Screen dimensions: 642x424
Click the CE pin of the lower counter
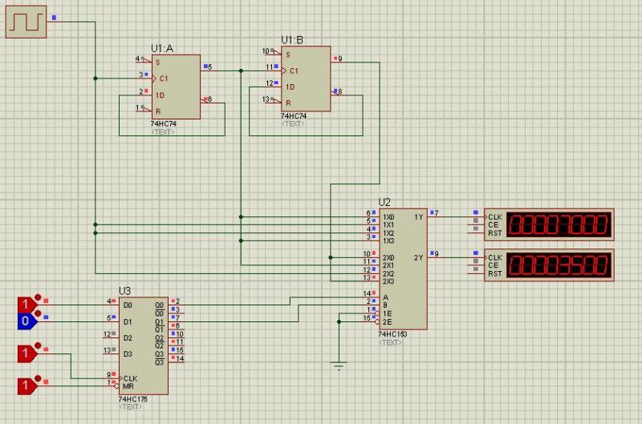click(493, 265)
